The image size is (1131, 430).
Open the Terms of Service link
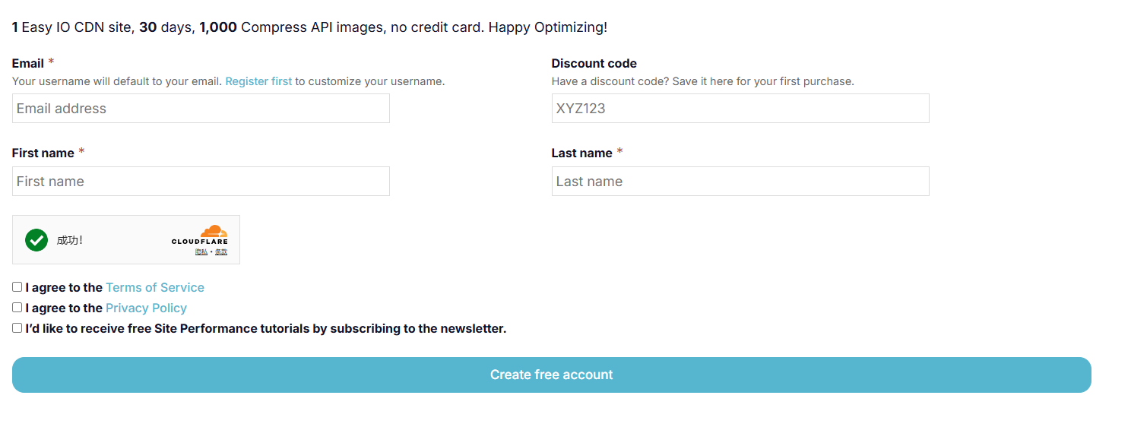pyautogui.click(x=155, y=287)
